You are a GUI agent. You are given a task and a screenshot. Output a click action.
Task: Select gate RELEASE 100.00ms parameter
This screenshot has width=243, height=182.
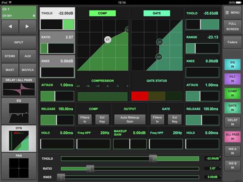(202, 114)
